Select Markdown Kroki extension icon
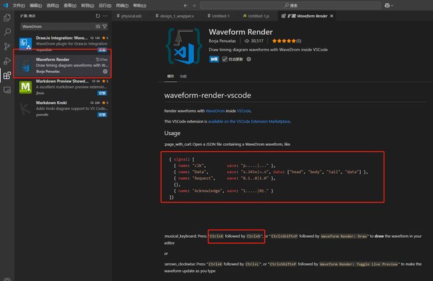Image resolution: width=433 pixels, height=281 pixels. [25, 109]
